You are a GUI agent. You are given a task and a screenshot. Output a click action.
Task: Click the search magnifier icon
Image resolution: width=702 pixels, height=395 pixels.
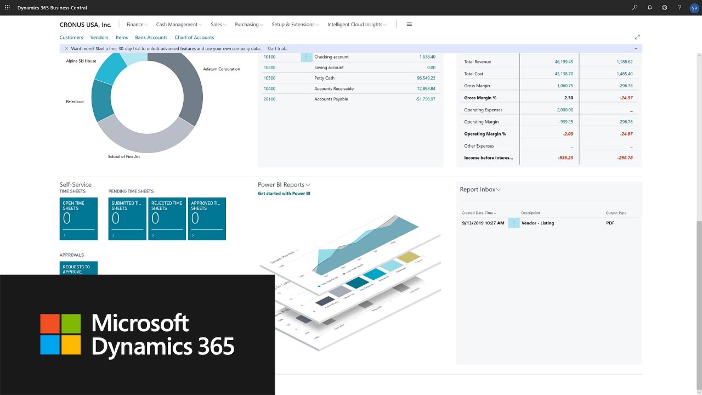pyautogui.click(x=635, y=8)
